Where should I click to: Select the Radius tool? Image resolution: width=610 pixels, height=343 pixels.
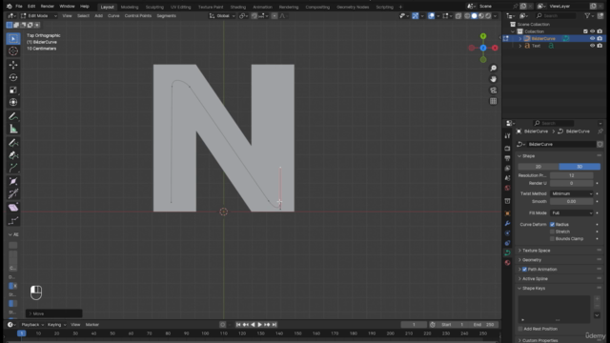(13, 182)
